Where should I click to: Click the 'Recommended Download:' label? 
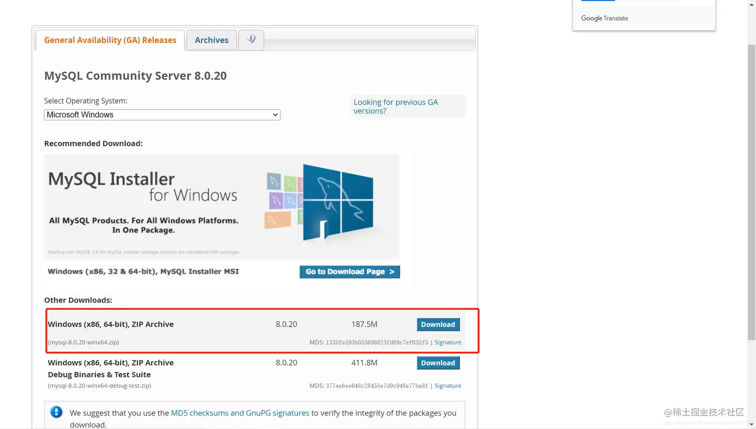(x=93, y=143)
